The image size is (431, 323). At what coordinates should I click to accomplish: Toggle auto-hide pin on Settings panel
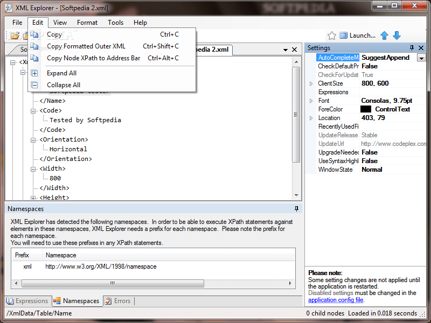412,47
